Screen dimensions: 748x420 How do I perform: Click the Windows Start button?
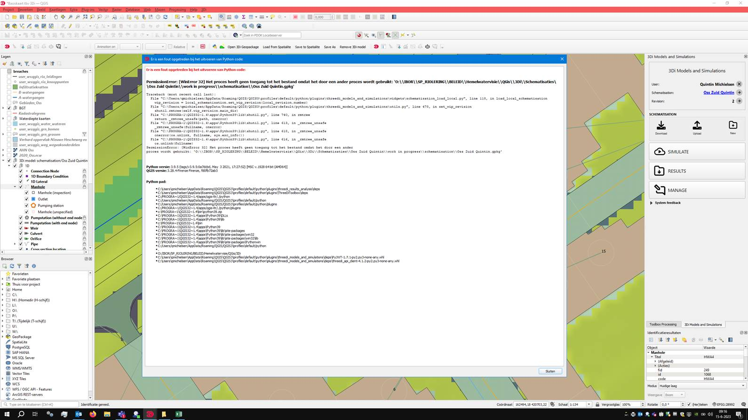click(7, 414)
